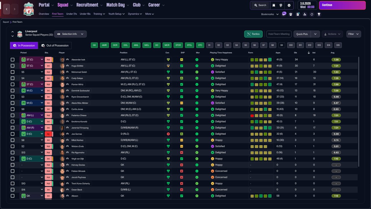Image resolution: width=371 pixels, height=209 pixels.
Task: Switch to the Under 21s tab
Action: coord(72,14)
